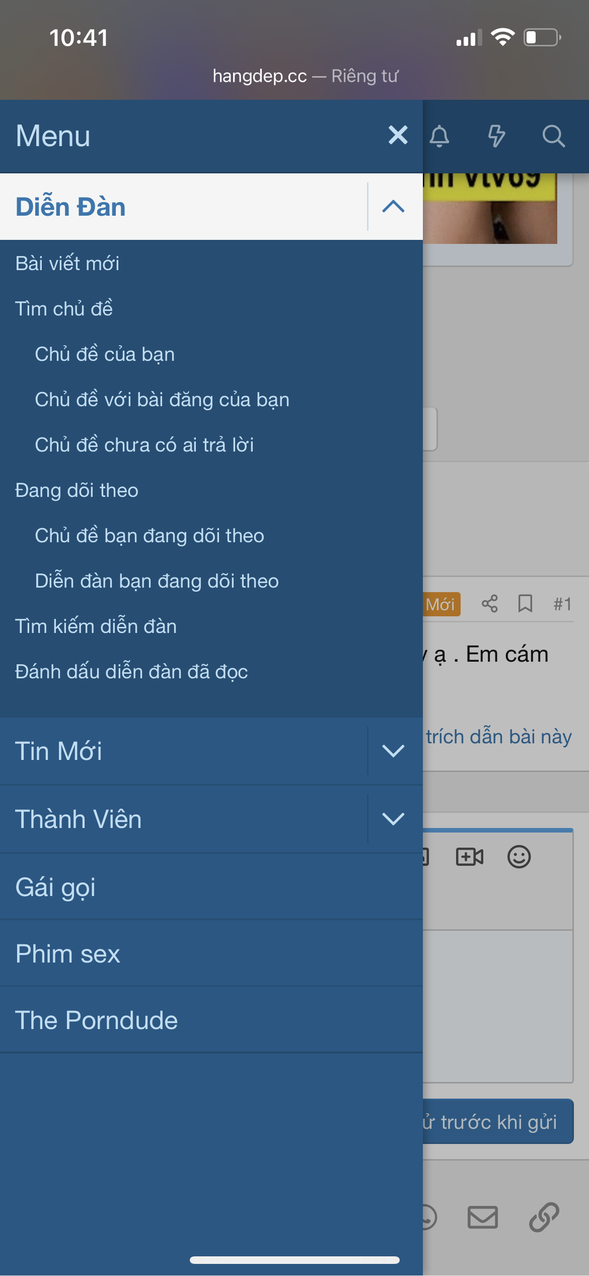
Task: Open the notifications bell icon
Action: 439,136
